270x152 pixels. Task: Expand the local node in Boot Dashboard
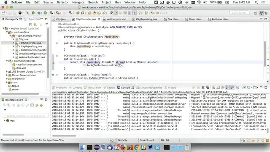pyautogui.click(x=4, y=120)
